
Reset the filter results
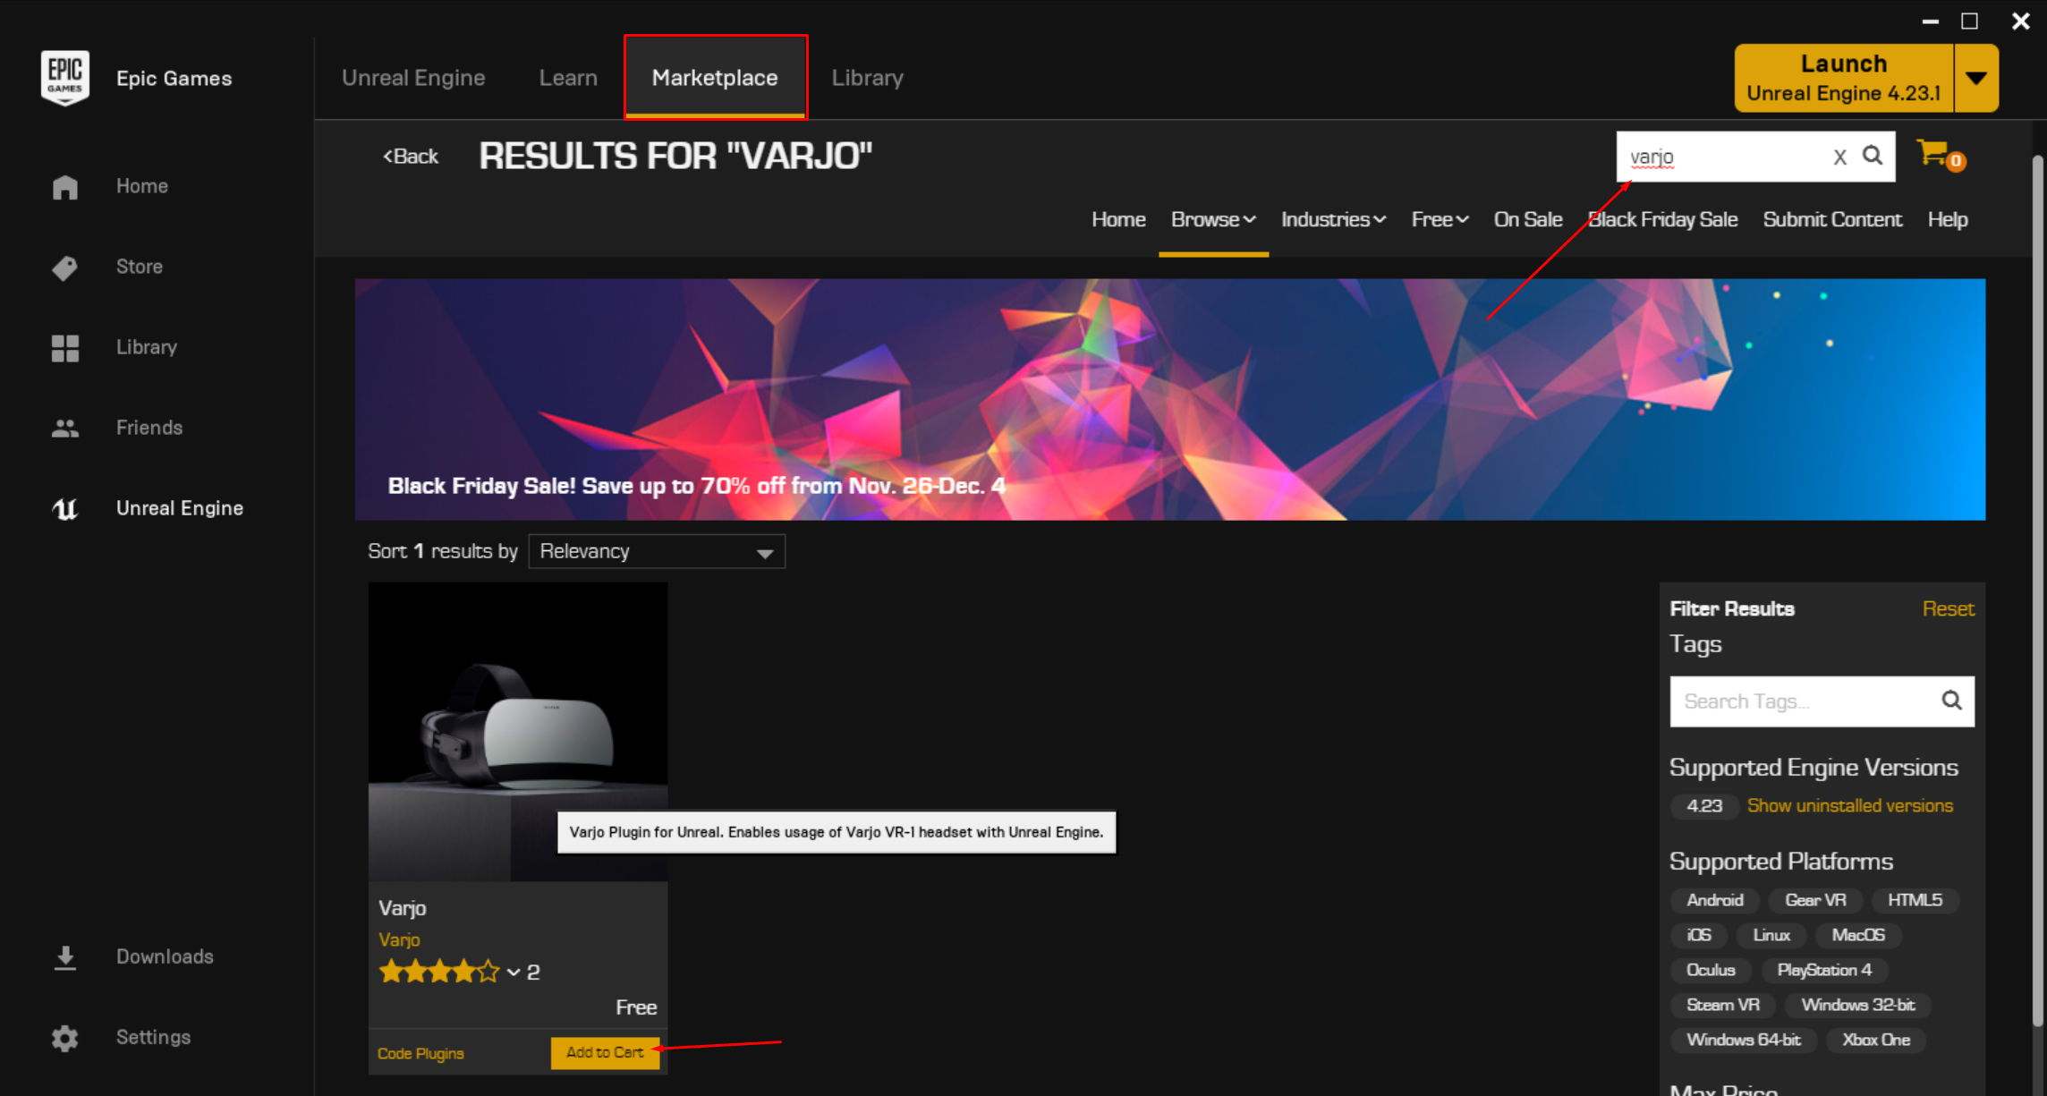point(1948,608)
